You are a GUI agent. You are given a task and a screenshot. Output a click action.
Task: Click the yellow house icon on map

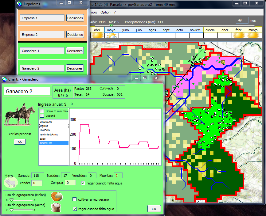[223, 62]
